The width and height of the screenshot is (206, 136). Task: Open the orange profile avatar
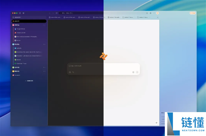click(157, 13)
